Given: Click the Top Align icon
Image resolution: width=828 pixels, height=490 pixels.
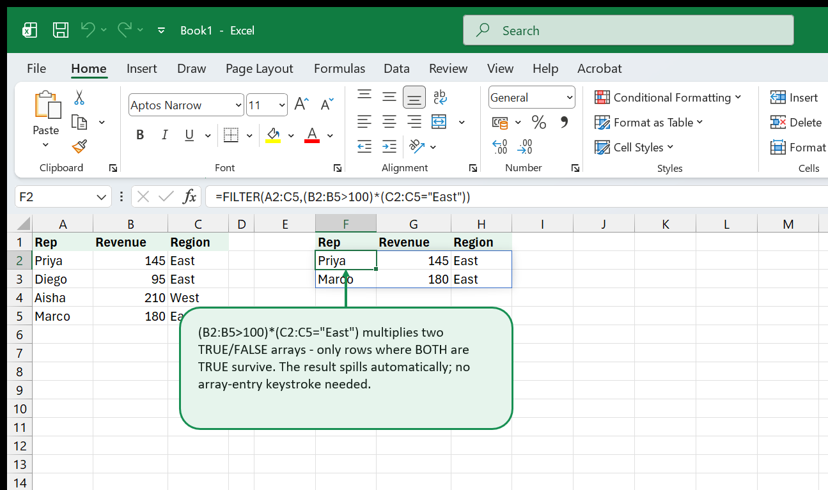Looking at the screenshot, I should tap(364, 96).
